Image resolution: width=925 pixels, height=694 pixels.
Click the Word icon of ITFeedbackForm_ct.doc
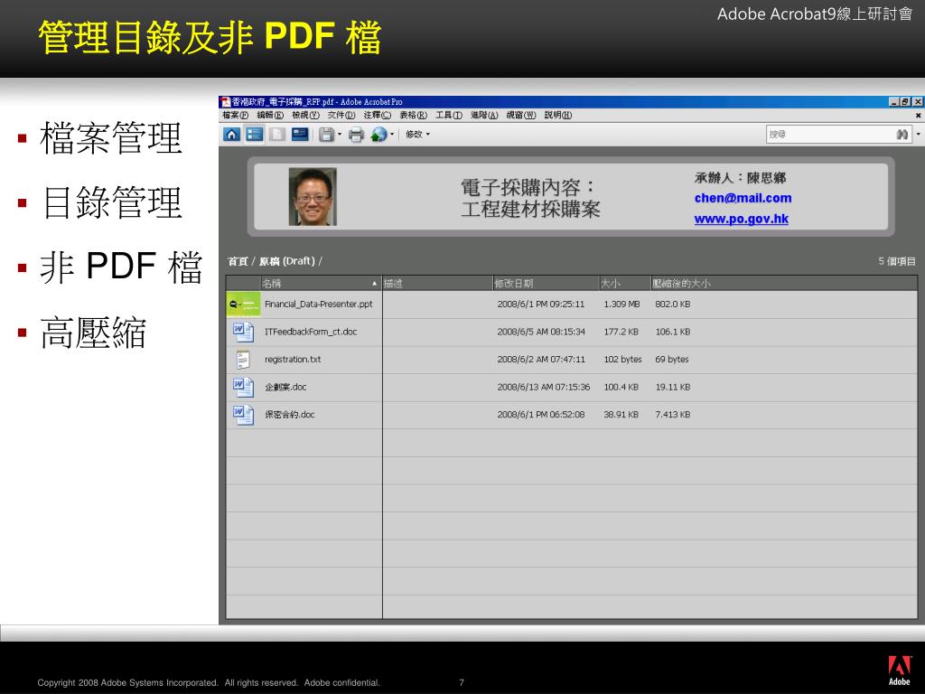tap(243, 332)
